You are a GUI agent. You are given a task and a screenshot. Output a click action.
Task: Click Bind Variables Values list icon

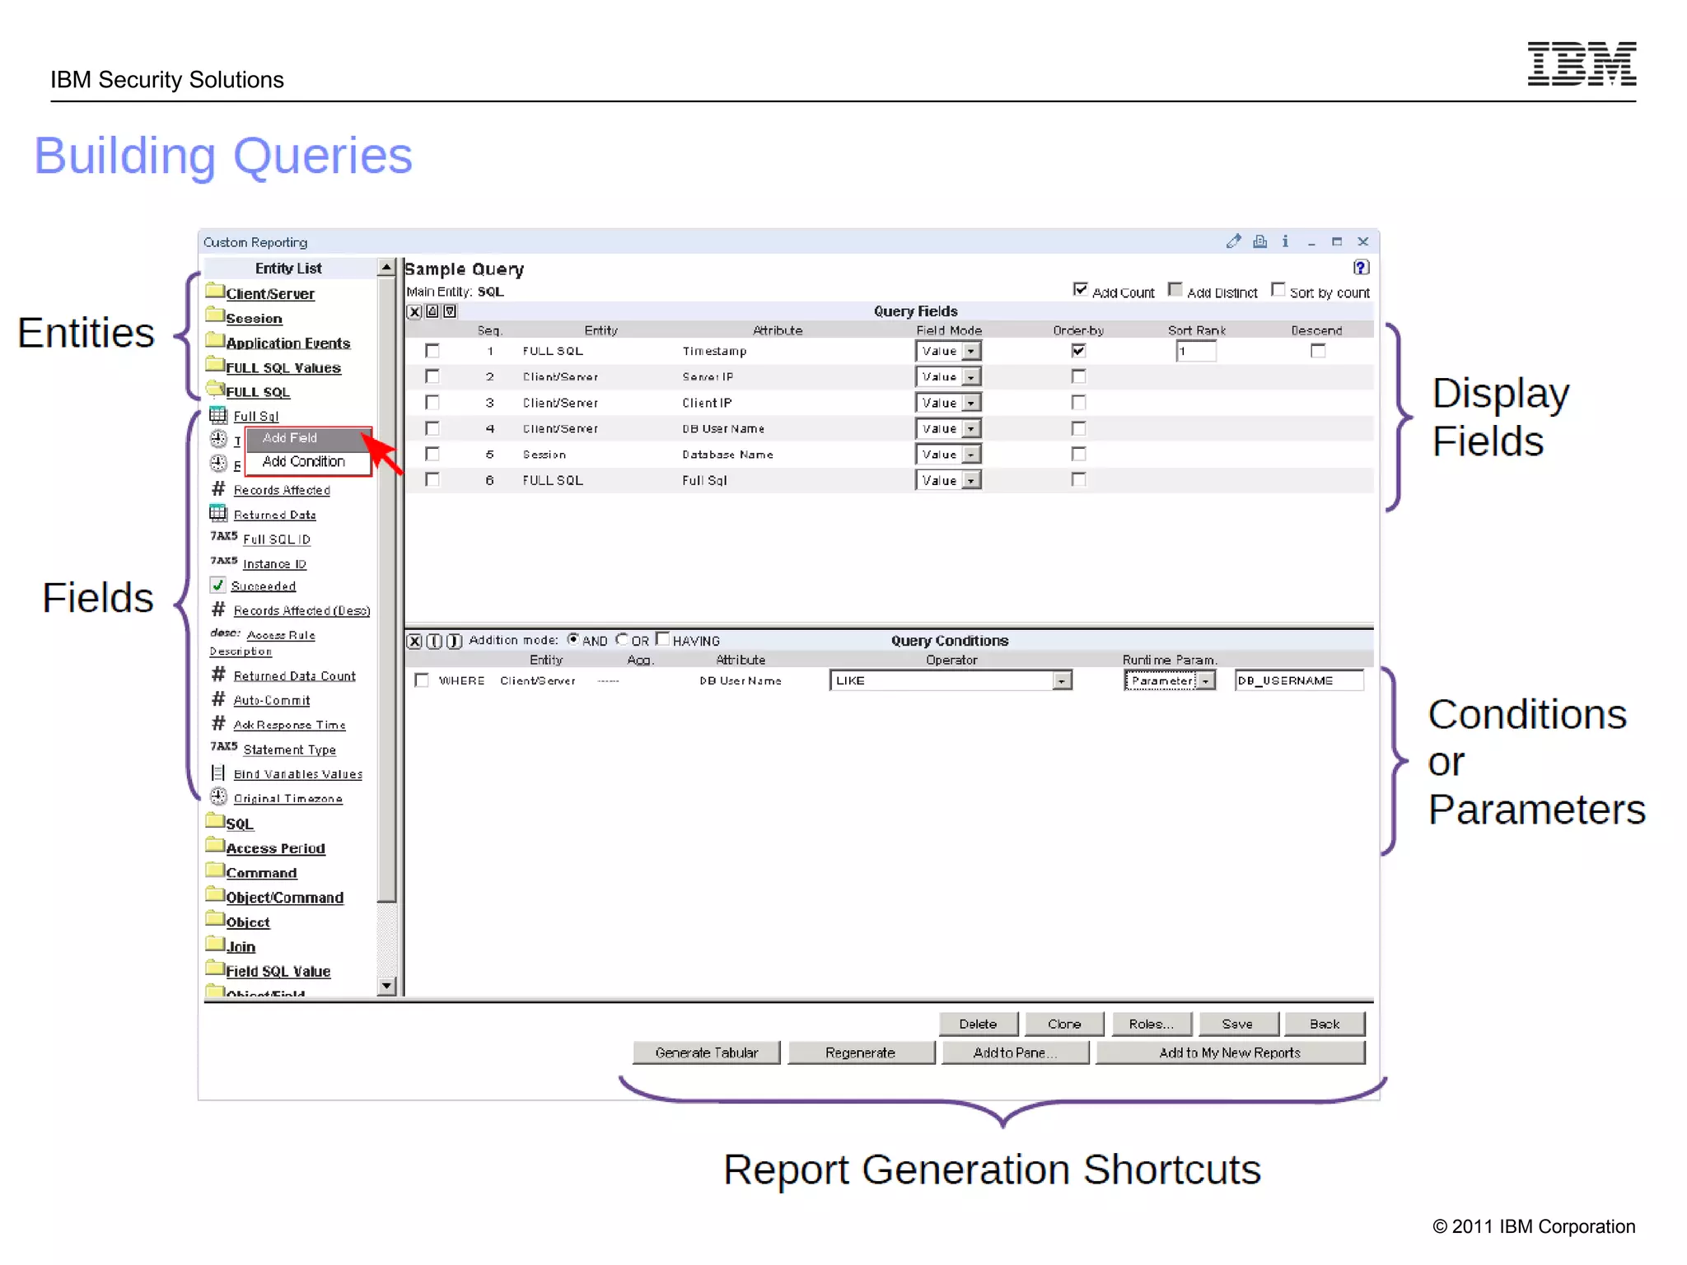click(x=218, y=773)
